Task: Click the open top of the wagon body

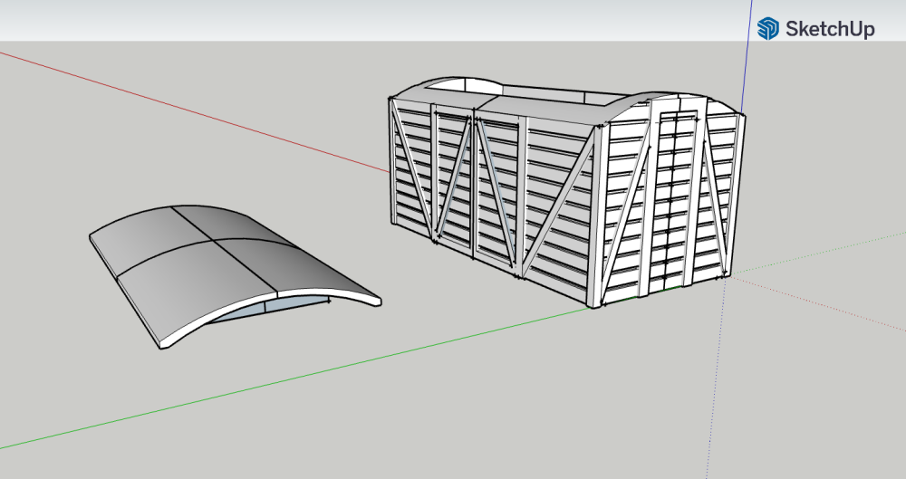Action: pos(544,98)
